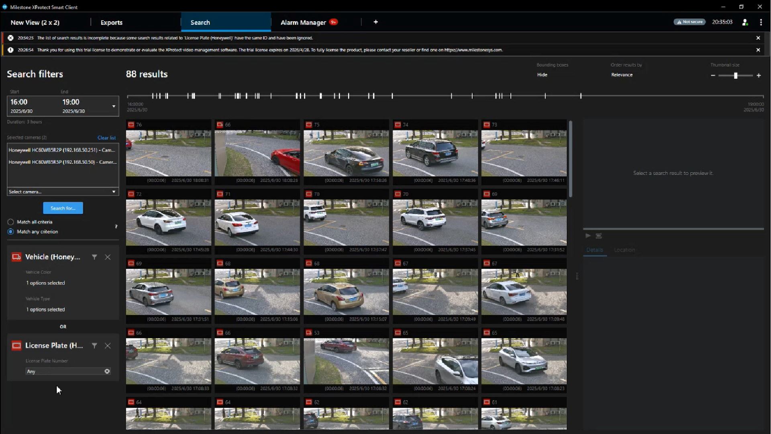Open filter options for Vehicle filter
The image size is (771, 434).
point(94,257)
